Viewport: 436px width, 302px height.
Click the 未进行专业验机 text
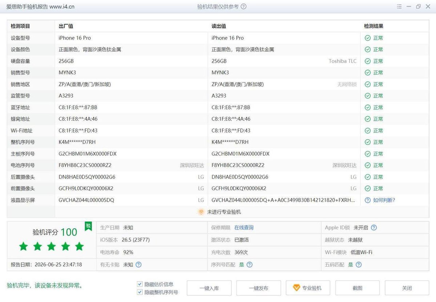224,212
